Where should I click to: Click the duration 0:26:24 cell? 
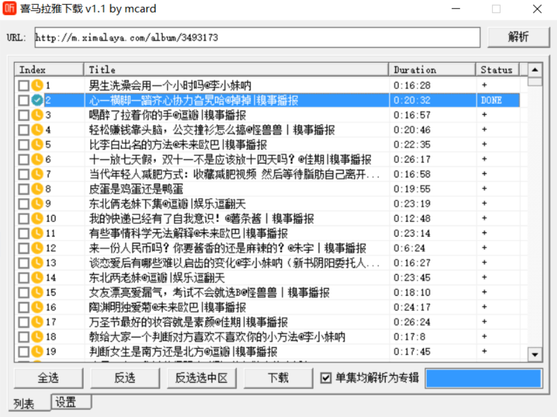[x=412, y=322]
